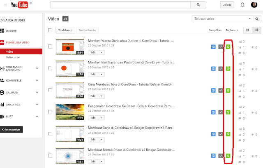
Task: Click monetization dollar icon for Membuat Garis
Action: coord(228,134)
